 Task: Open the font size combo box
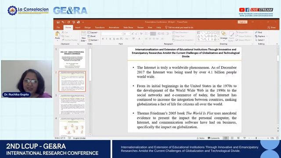pos(126,33)
